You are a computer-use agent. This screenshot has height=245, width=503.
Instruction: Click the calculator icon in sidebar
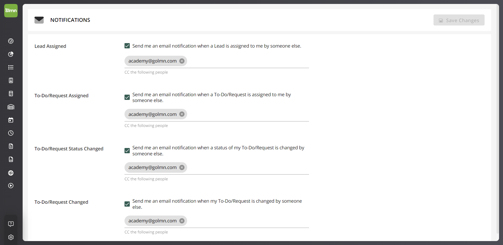(11, 94)
